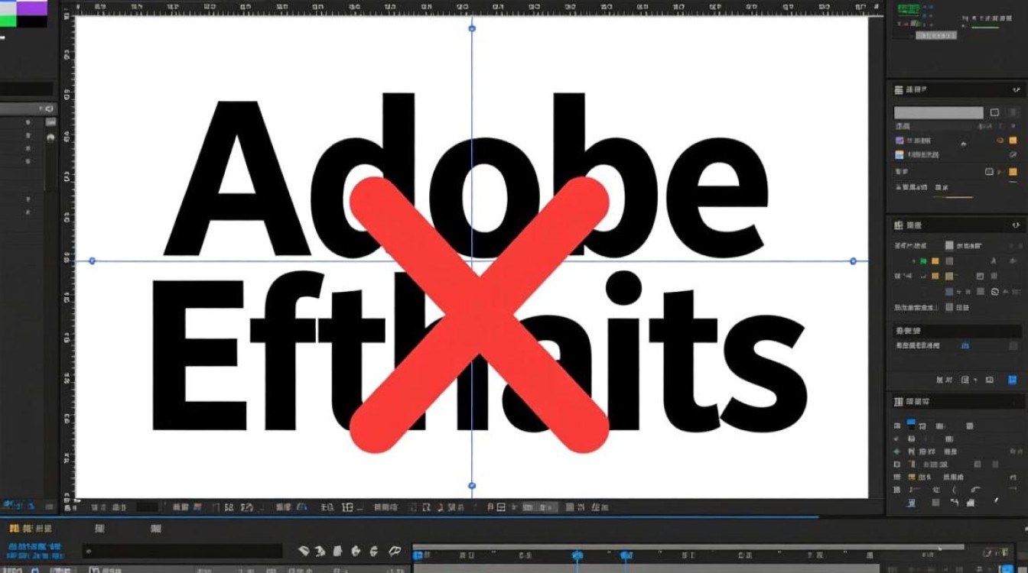Click the first blue playhead marker on timeline ruler
Image resolution: width=1028 pixels, height=573 pixels.
[x=577, y=555]
